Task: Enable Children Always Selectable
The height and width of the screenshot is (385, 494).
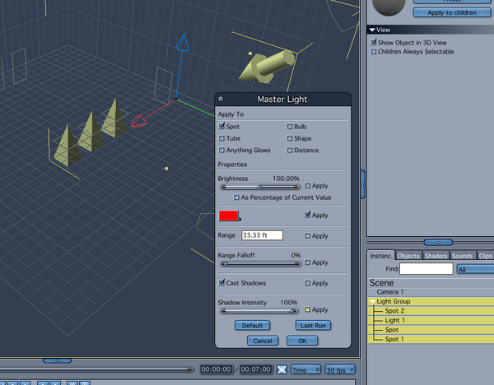Action: point(374,51)
